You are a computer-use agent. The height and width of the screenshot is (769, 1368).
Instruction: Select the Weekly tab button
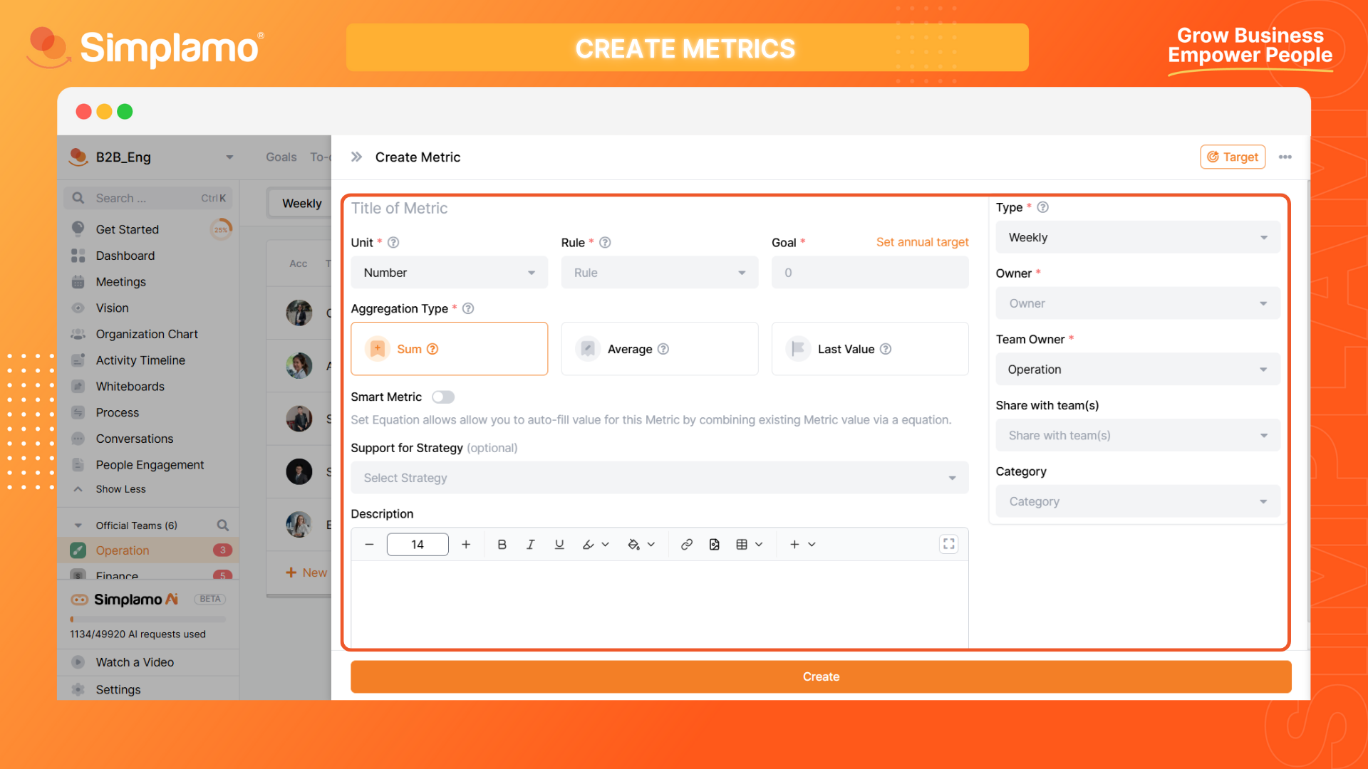click(x=301, y=204)
